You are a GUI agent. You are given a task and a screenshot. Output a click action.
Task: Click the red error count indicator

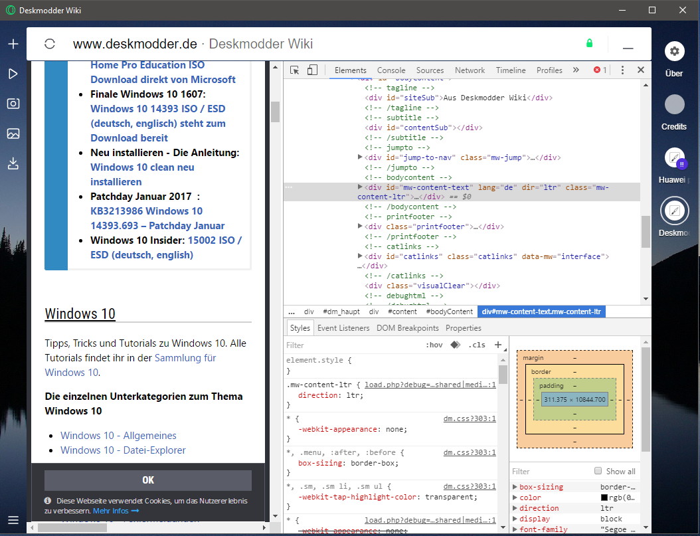tap(600, 70)
